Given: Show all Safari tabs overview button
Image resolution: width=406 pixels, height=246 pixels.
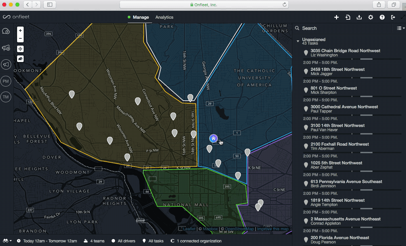Looking at the screenshot, I should (x=394, y=5).
